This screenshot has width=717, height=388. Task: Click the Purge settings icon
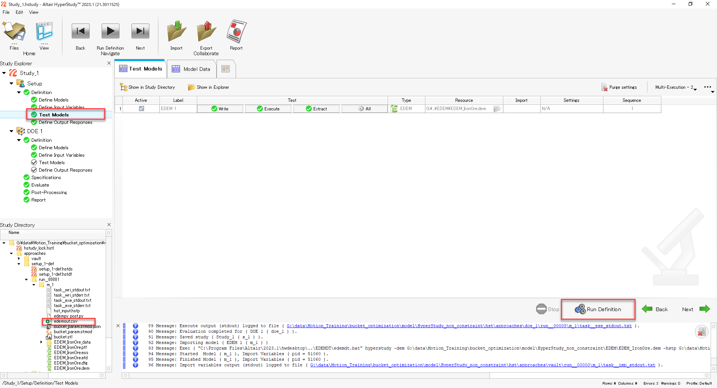(605, 87)
